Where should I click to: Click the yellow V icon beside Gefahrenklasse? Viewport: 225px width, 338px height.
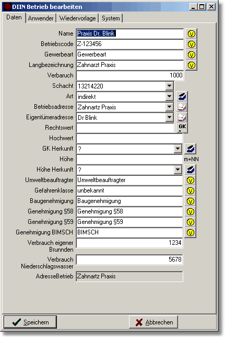click(x=191, y=190)
